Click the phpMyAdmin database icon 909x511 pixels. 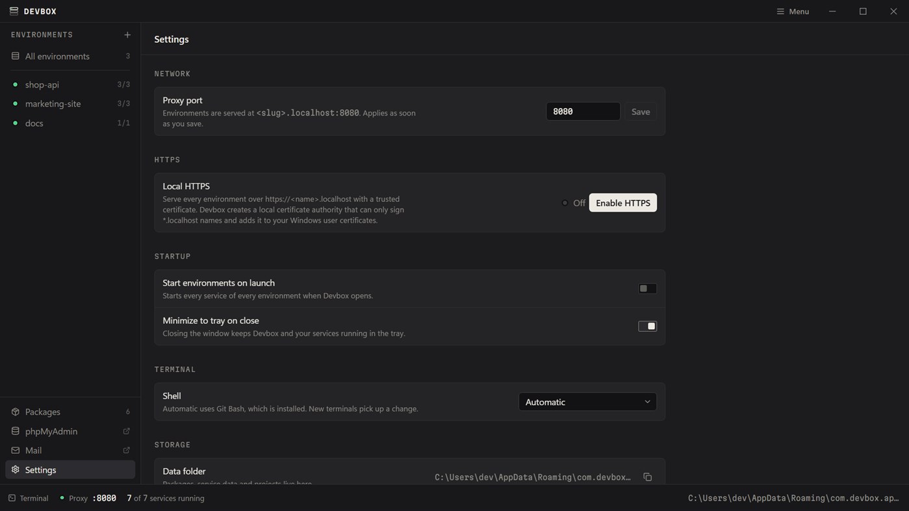click(16, 431)
